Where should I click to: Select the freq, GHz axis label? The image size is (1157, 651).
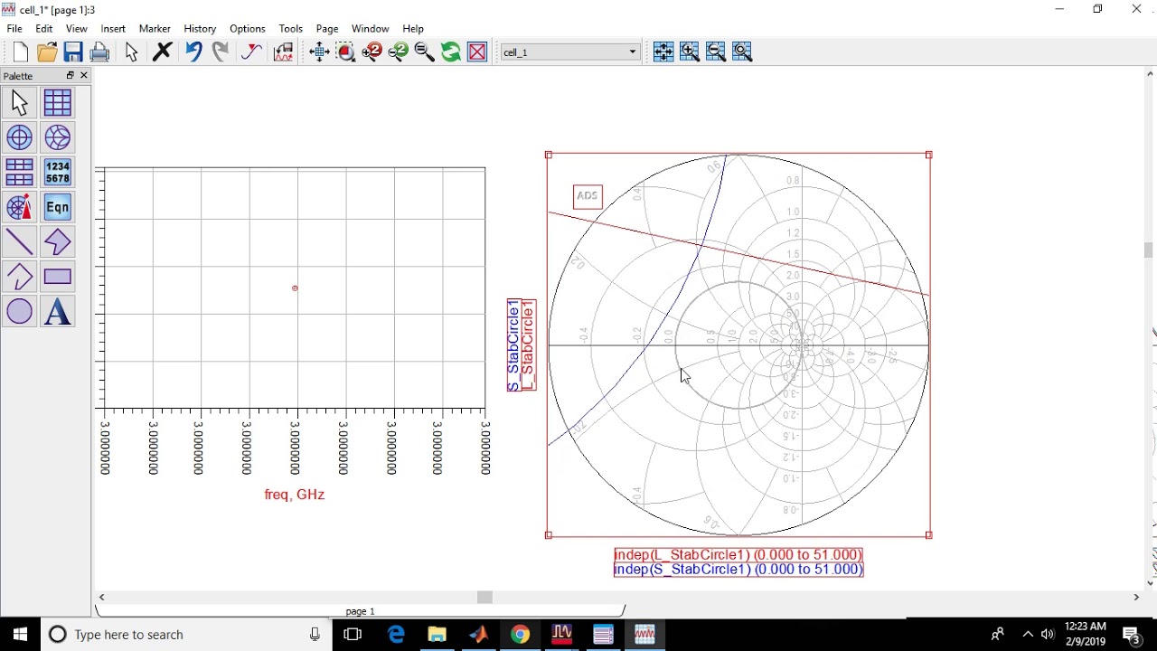295,495
